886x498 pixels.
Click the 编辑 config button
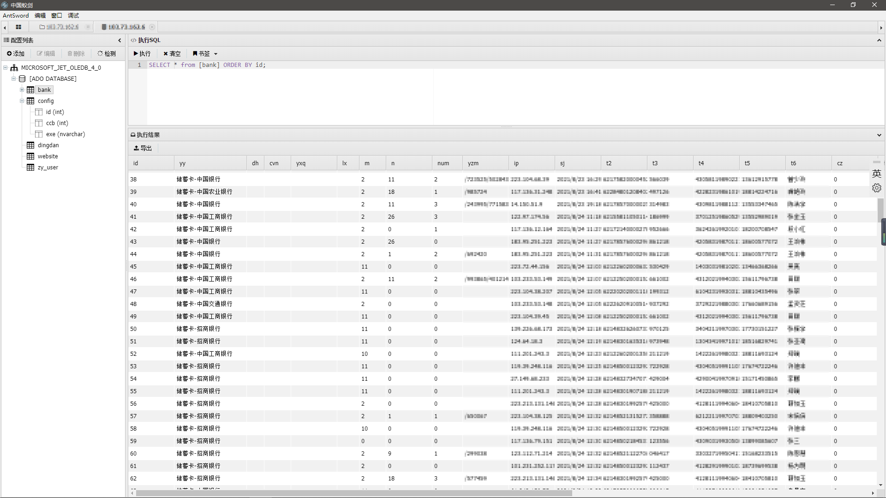click(x=46, y=54)
